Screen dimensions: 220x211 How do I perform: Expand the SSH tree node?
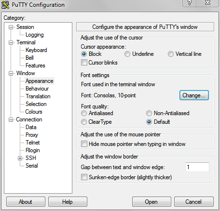(x=20, y=158)
